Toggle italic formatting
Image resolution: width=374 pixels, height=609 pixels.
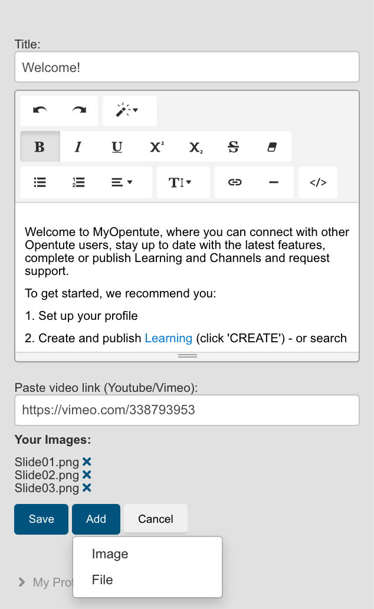tap(78, 146)
